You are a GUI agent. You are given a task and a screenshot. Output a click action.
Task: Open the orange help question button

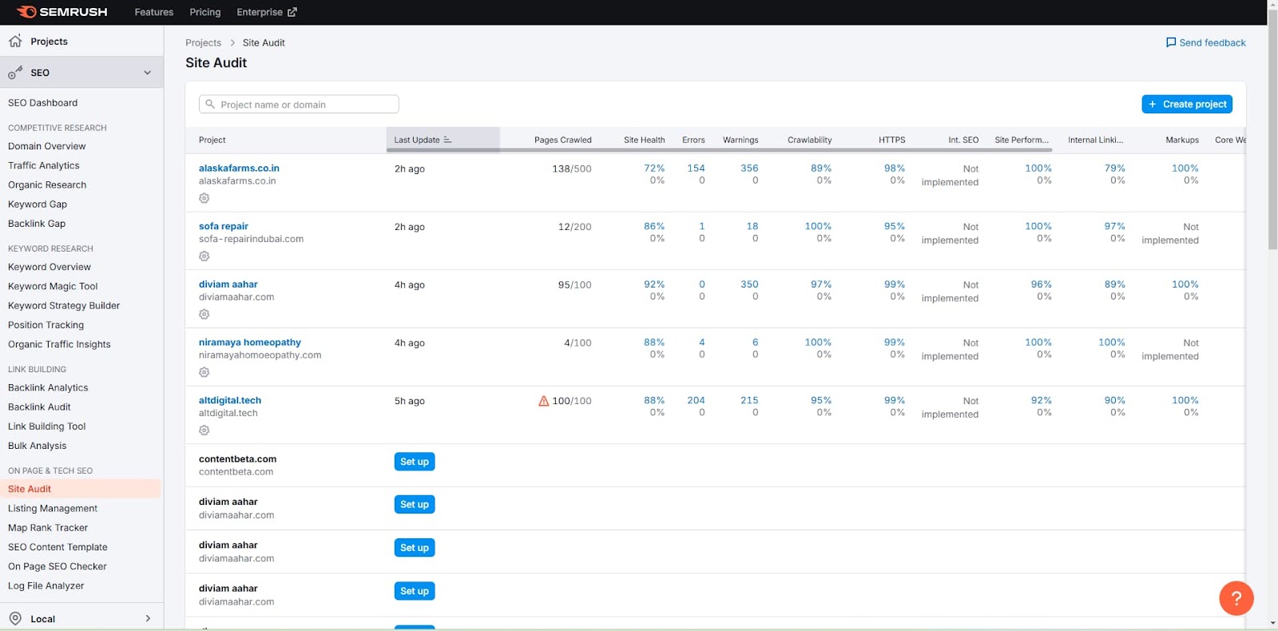pos(1236,597)
